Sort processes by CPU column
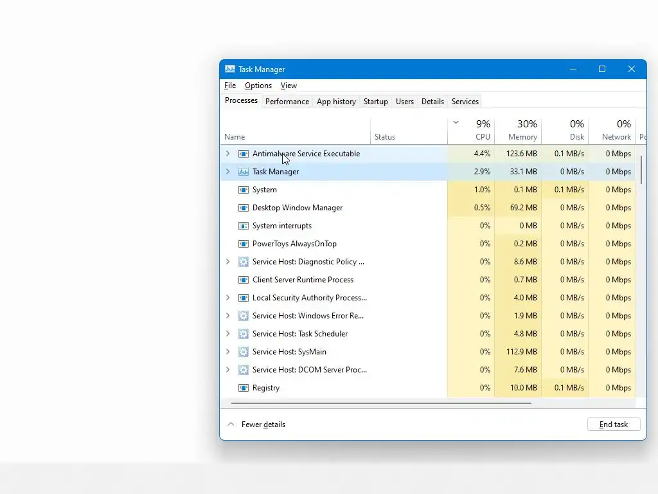This screenshot has height=494, width=658. click(471, 131)
